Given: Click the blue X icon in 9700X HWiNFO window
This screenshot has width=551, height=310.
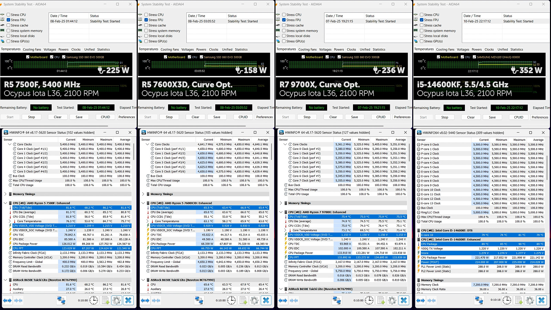Looking at the screenshot, I should [x=404, y=300].
